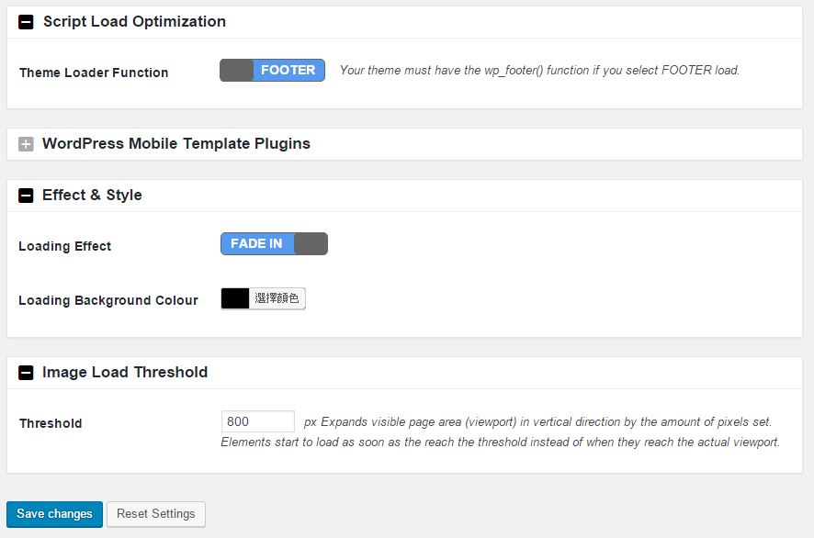The image size is (814, 538).
Task: Toggle the Theme Loader Function FOOTER switch
Action: click(272, 71)
